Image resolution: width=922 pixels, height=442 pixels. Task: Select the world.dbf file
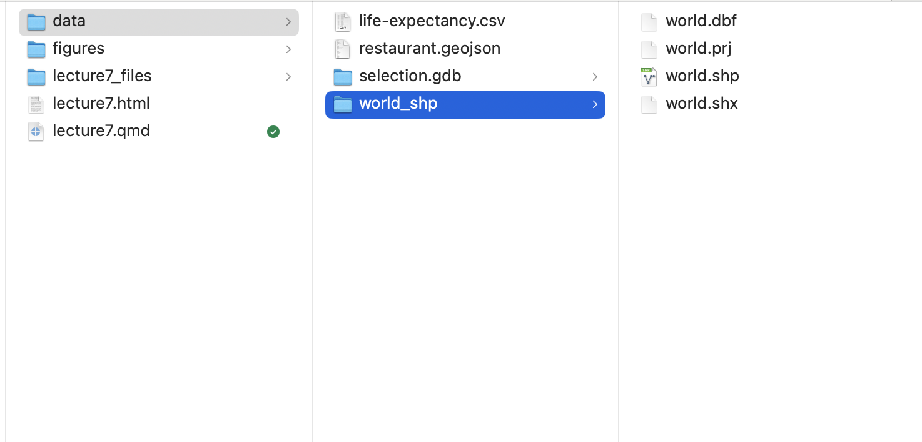(x=701, y=21)
